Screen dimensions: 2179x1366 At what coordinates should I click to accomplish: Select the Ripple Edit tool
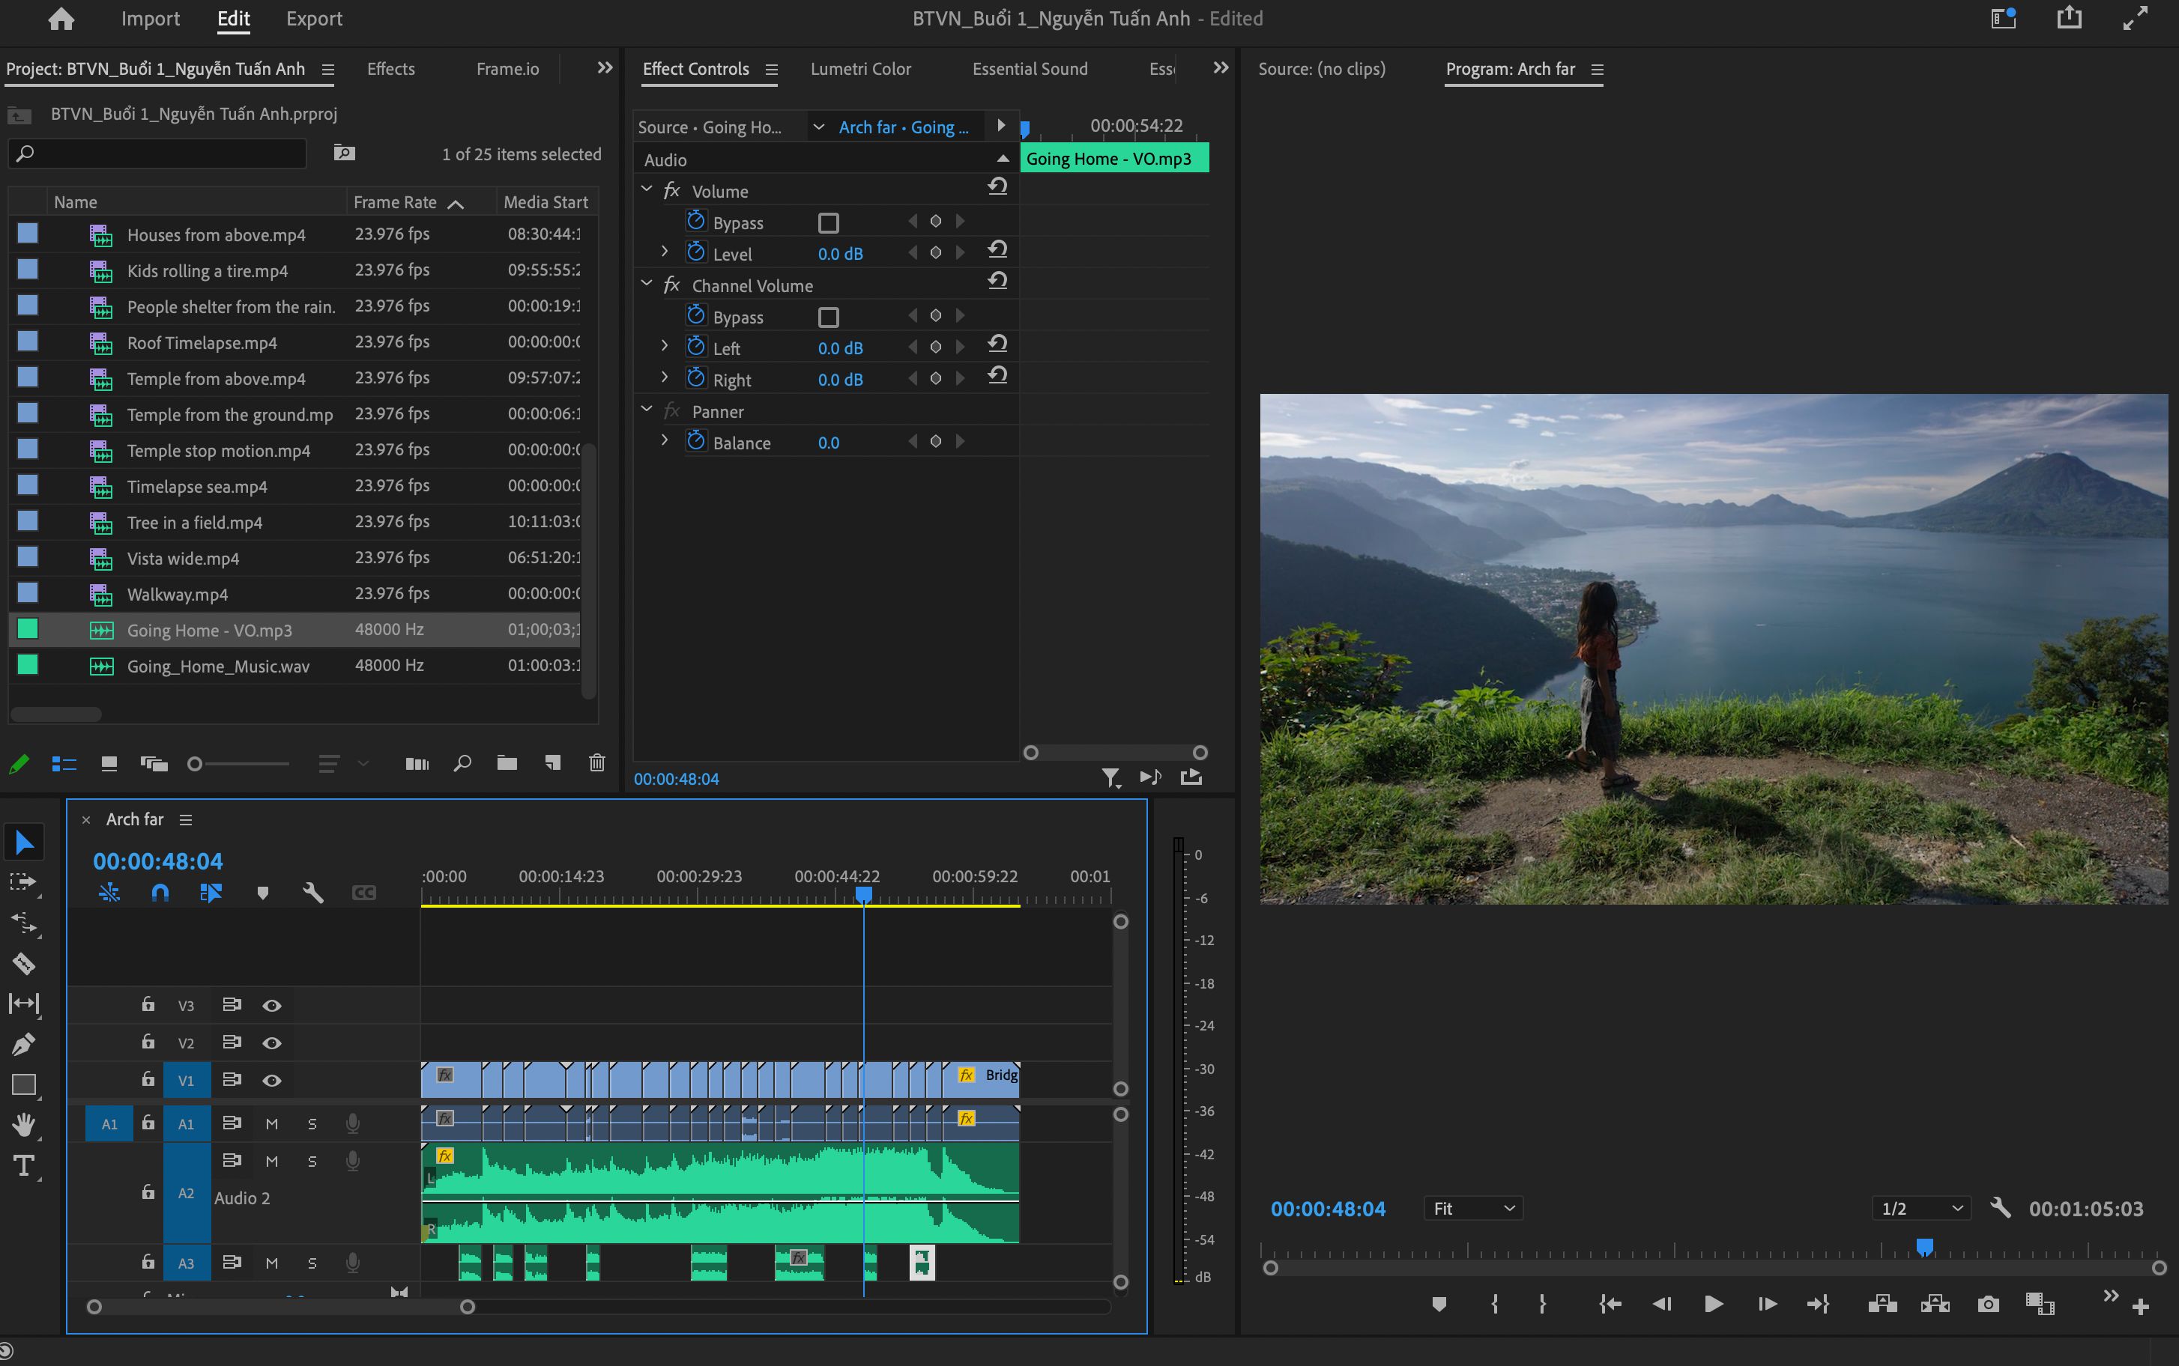[23, 923]
